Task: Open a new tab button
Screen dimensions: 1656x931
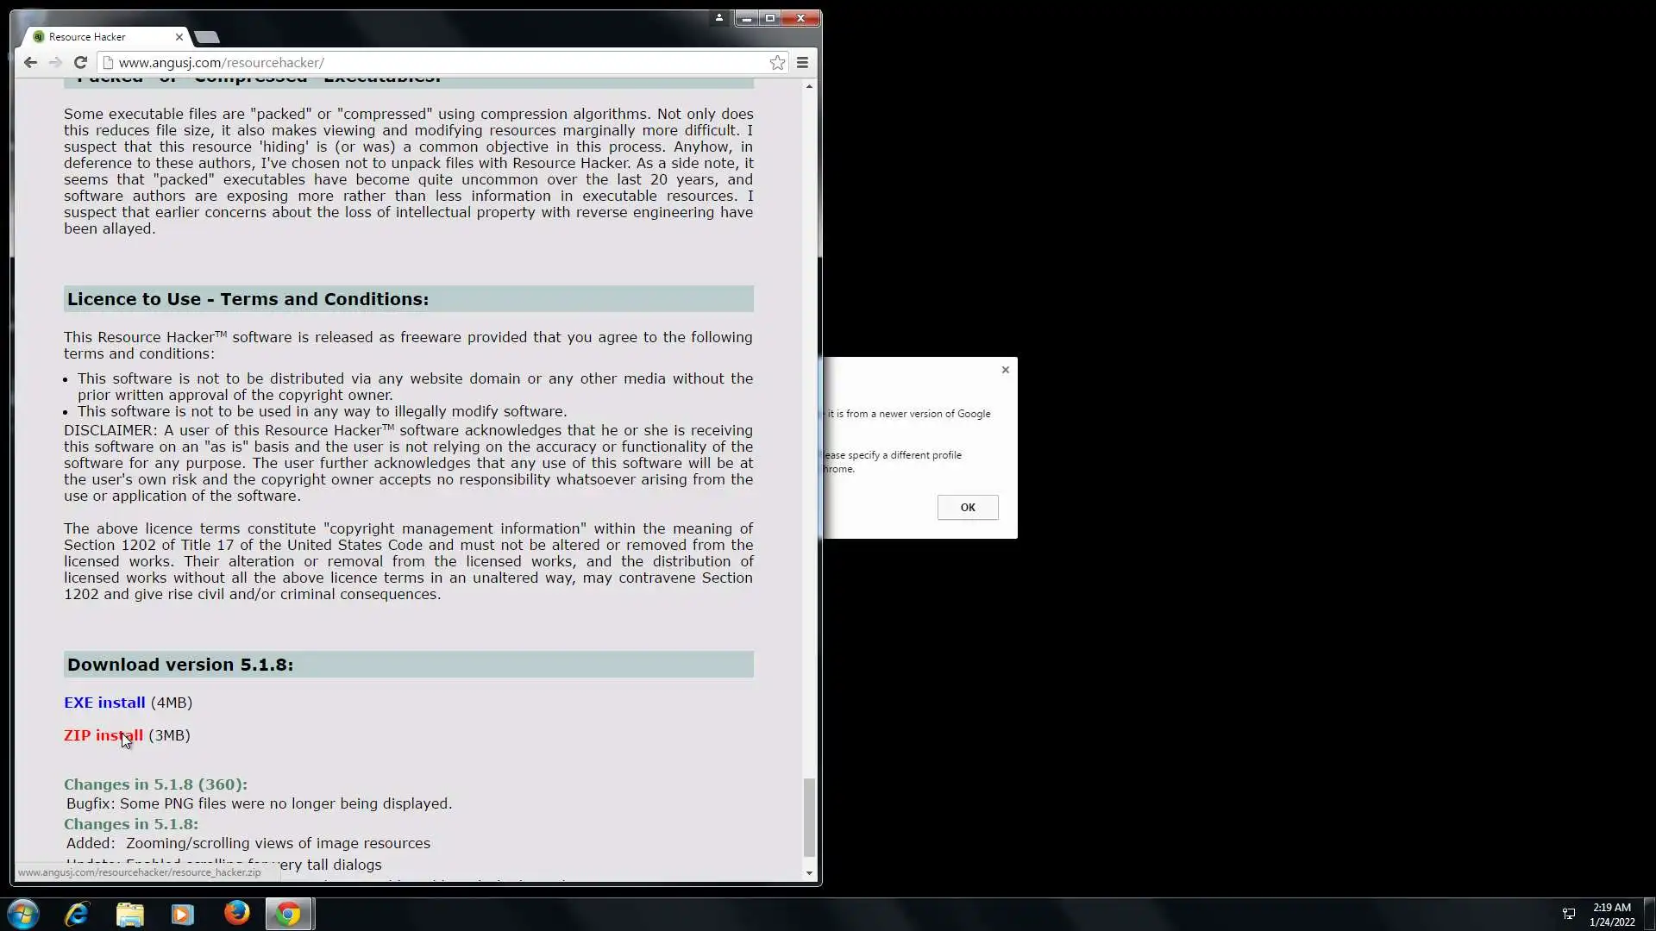Action: 207,37
